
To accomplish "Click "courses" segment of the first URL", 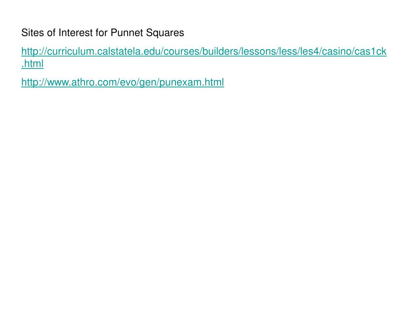I will point(181,51).
